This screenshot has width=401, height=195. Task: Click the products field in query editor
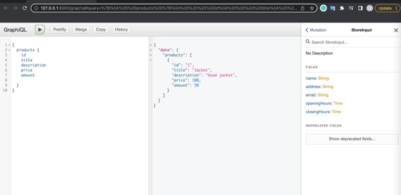click(26, 50)
